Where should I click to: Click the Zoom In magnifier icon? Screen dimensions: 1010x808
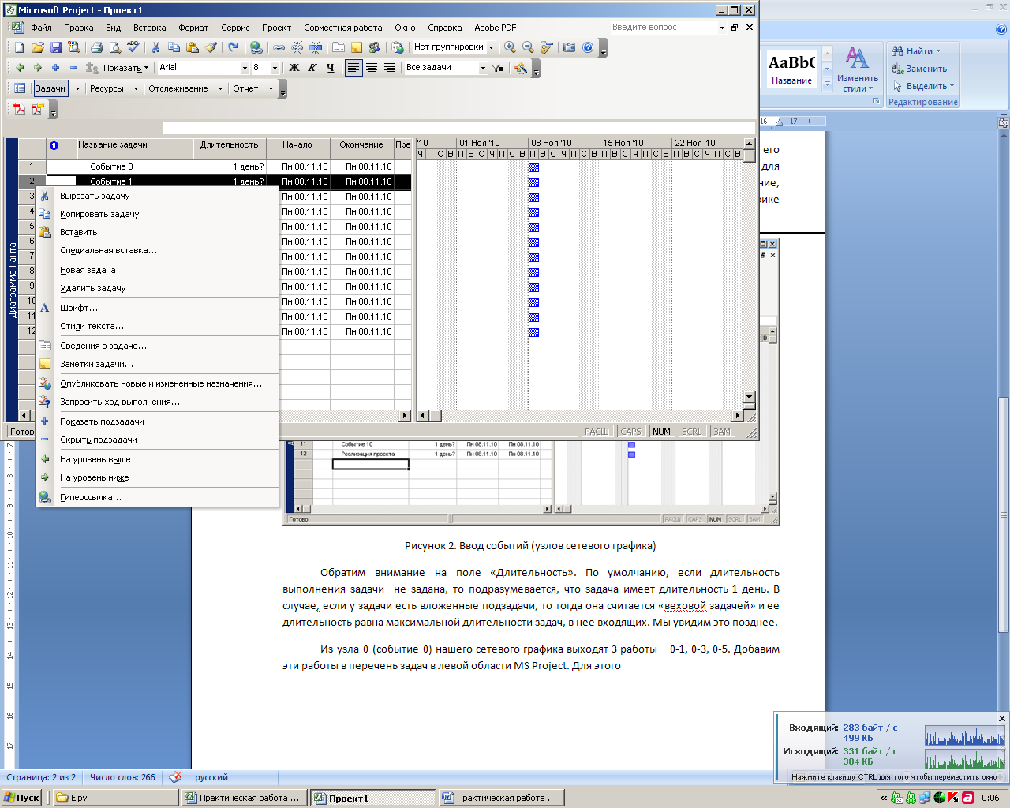pos(510,47)
